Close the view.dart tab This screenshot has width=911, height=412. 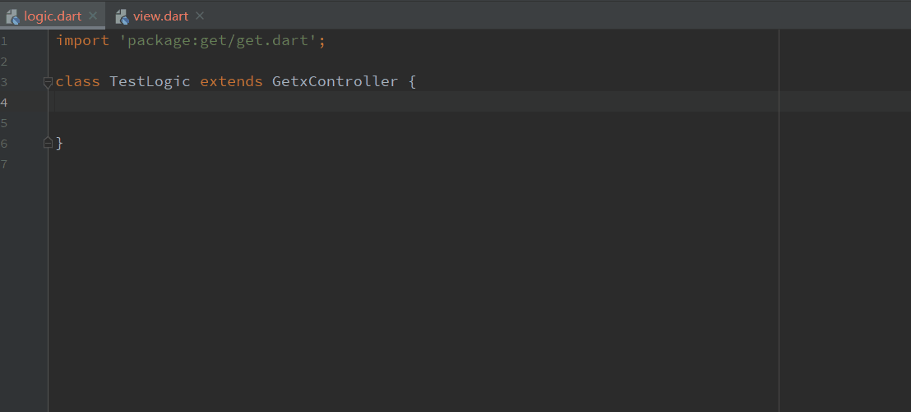(x=201, y=16)
